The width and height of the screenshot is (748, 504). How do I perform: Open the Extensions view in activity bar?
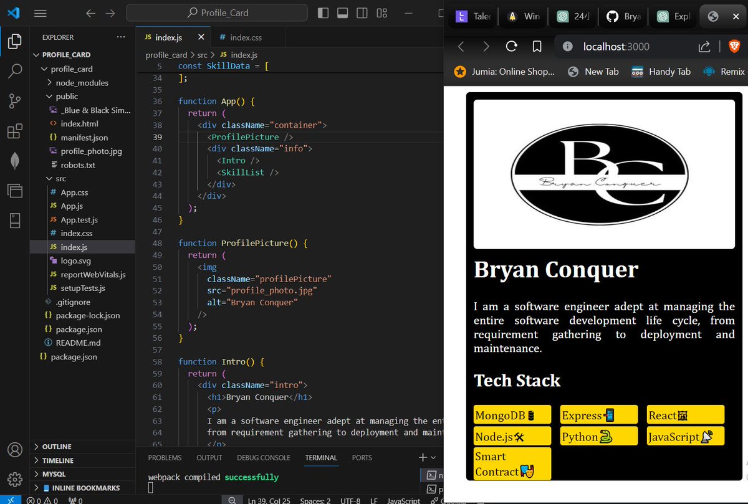[14, 131]
